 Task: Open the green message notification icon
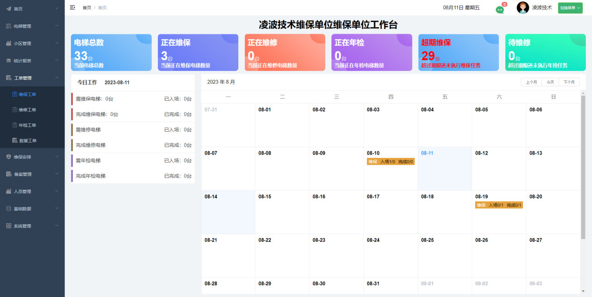(500, 9)
